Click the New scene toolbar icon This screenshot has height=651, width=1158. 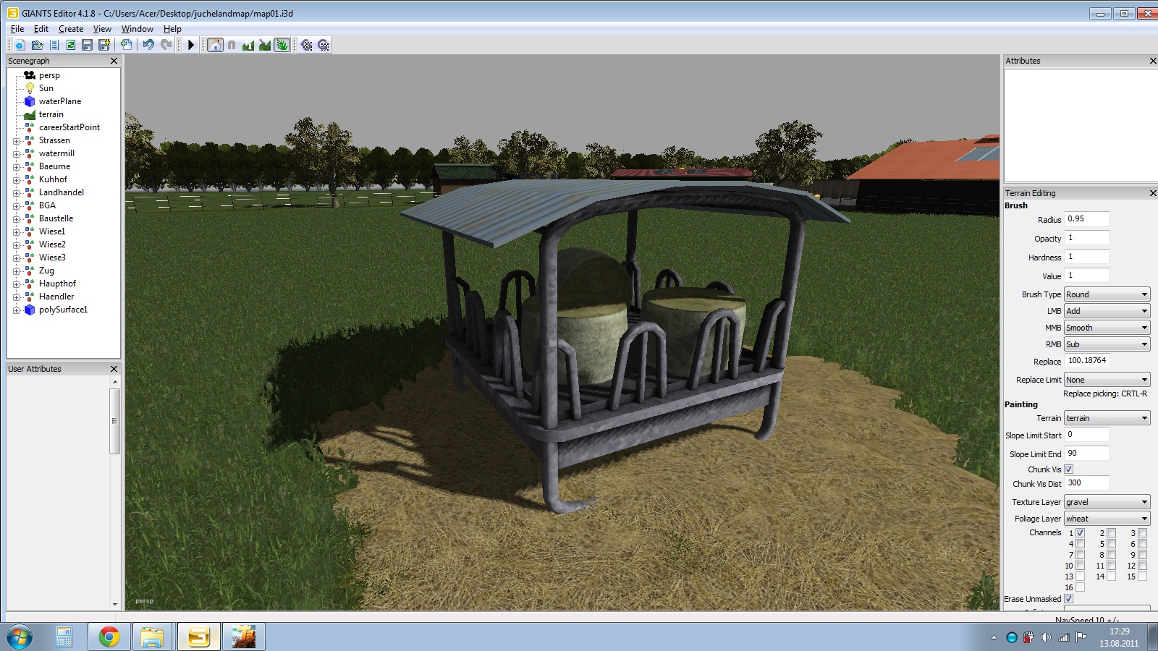coord(20,45)
